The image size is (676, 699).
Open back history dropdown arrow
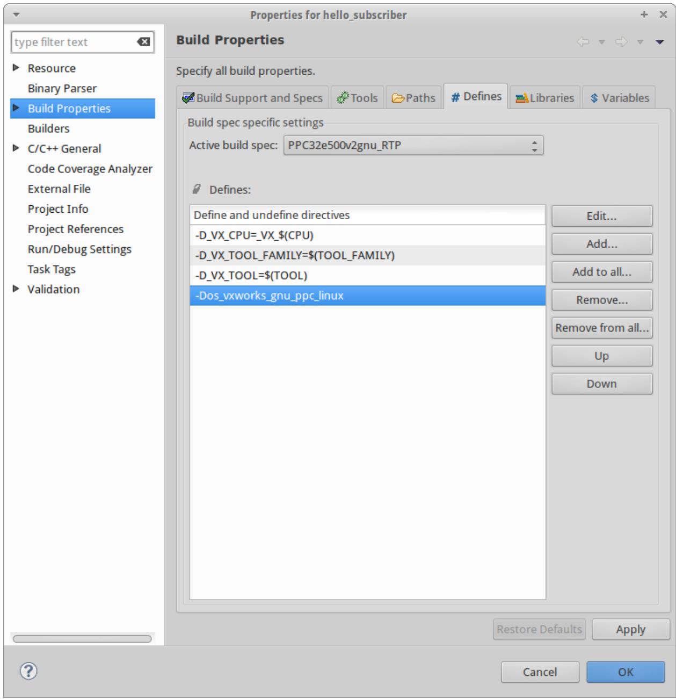click(x=602, y=42)
